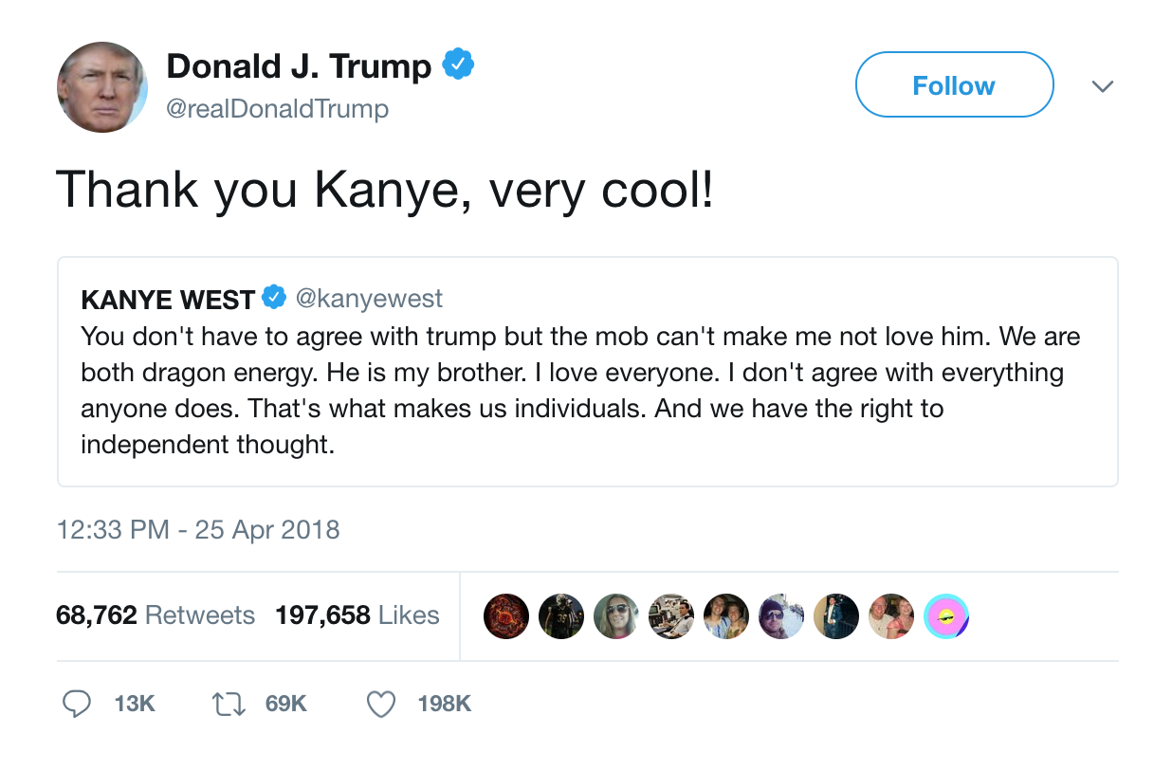Image resolution: width=1172 pixels, height=770 pixels.
Task: Open the tweet author's round profile photo
Action: [x=102, y=86]
